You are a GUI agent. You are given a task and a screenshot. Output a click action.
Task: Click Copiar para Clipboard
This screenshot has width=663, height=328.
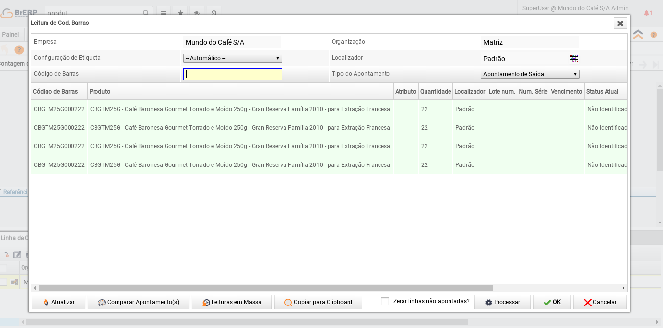pyautogui.click(x=318, y=302)
